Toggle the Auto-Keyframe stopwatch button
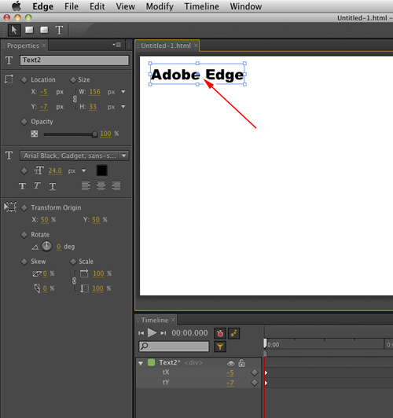 220,333
